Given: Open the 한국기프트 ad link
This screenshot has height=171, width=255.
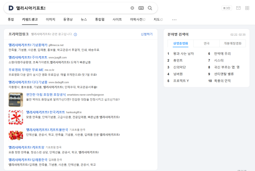Looking at the screenshot, I should [x=46, y=112].
